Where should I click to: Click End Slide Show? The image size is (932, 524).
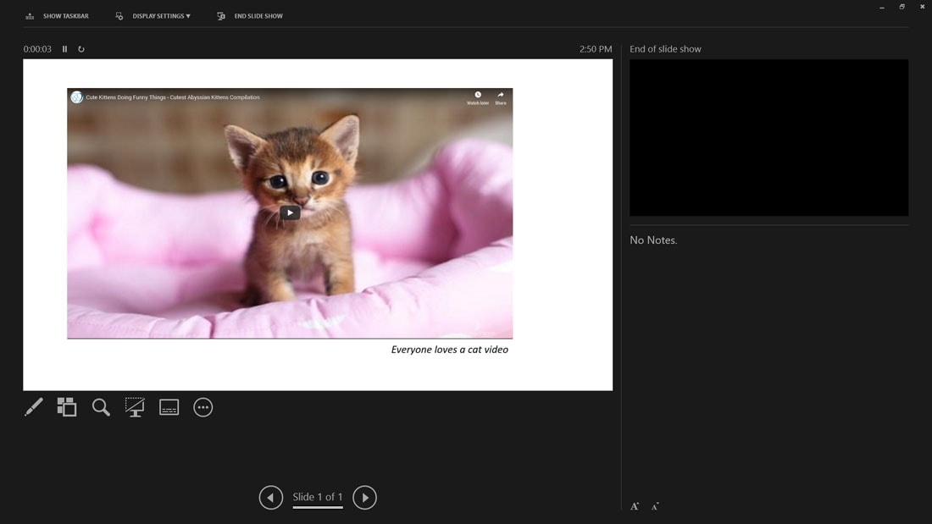(250, 16)
